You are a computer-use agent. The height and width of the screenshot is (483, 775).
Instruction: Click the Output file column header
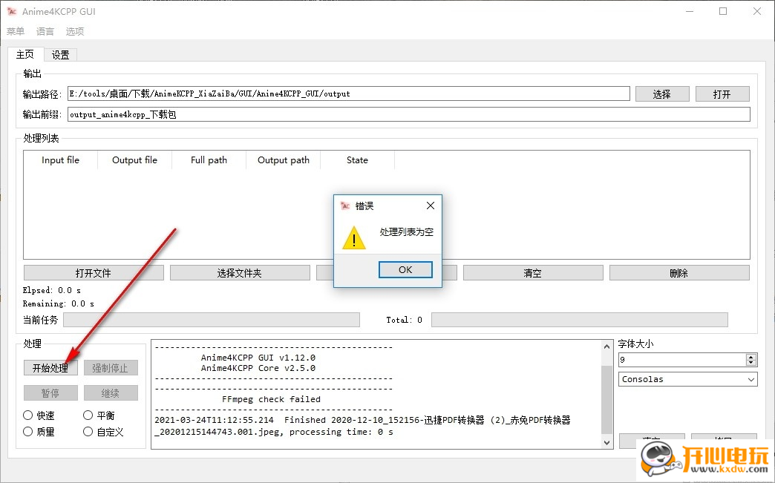click(x=134, y=160)
